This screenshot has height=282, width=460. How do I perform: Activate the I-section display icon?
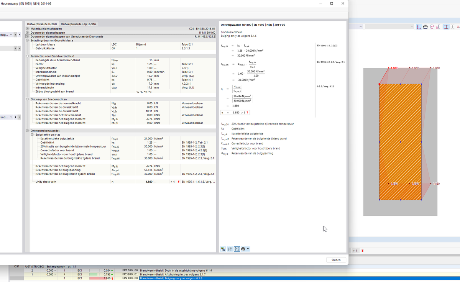(446, 27)
